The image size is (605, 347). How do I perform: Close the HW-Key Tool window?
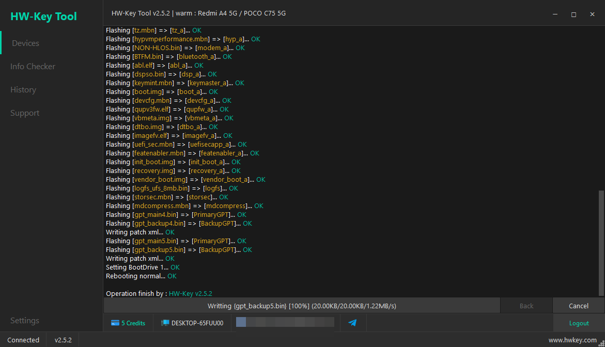tap(592, 14)
